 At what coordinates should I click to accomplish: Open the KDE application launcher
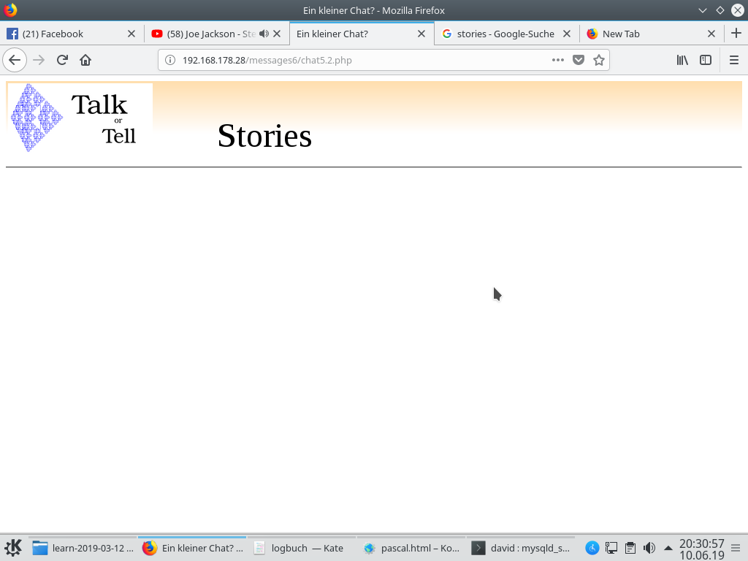tap(15, 547)
